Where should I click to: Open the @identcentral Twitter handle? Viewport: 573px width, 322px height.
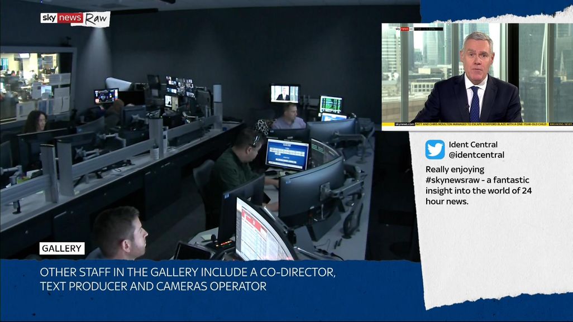tap(476, 155)
